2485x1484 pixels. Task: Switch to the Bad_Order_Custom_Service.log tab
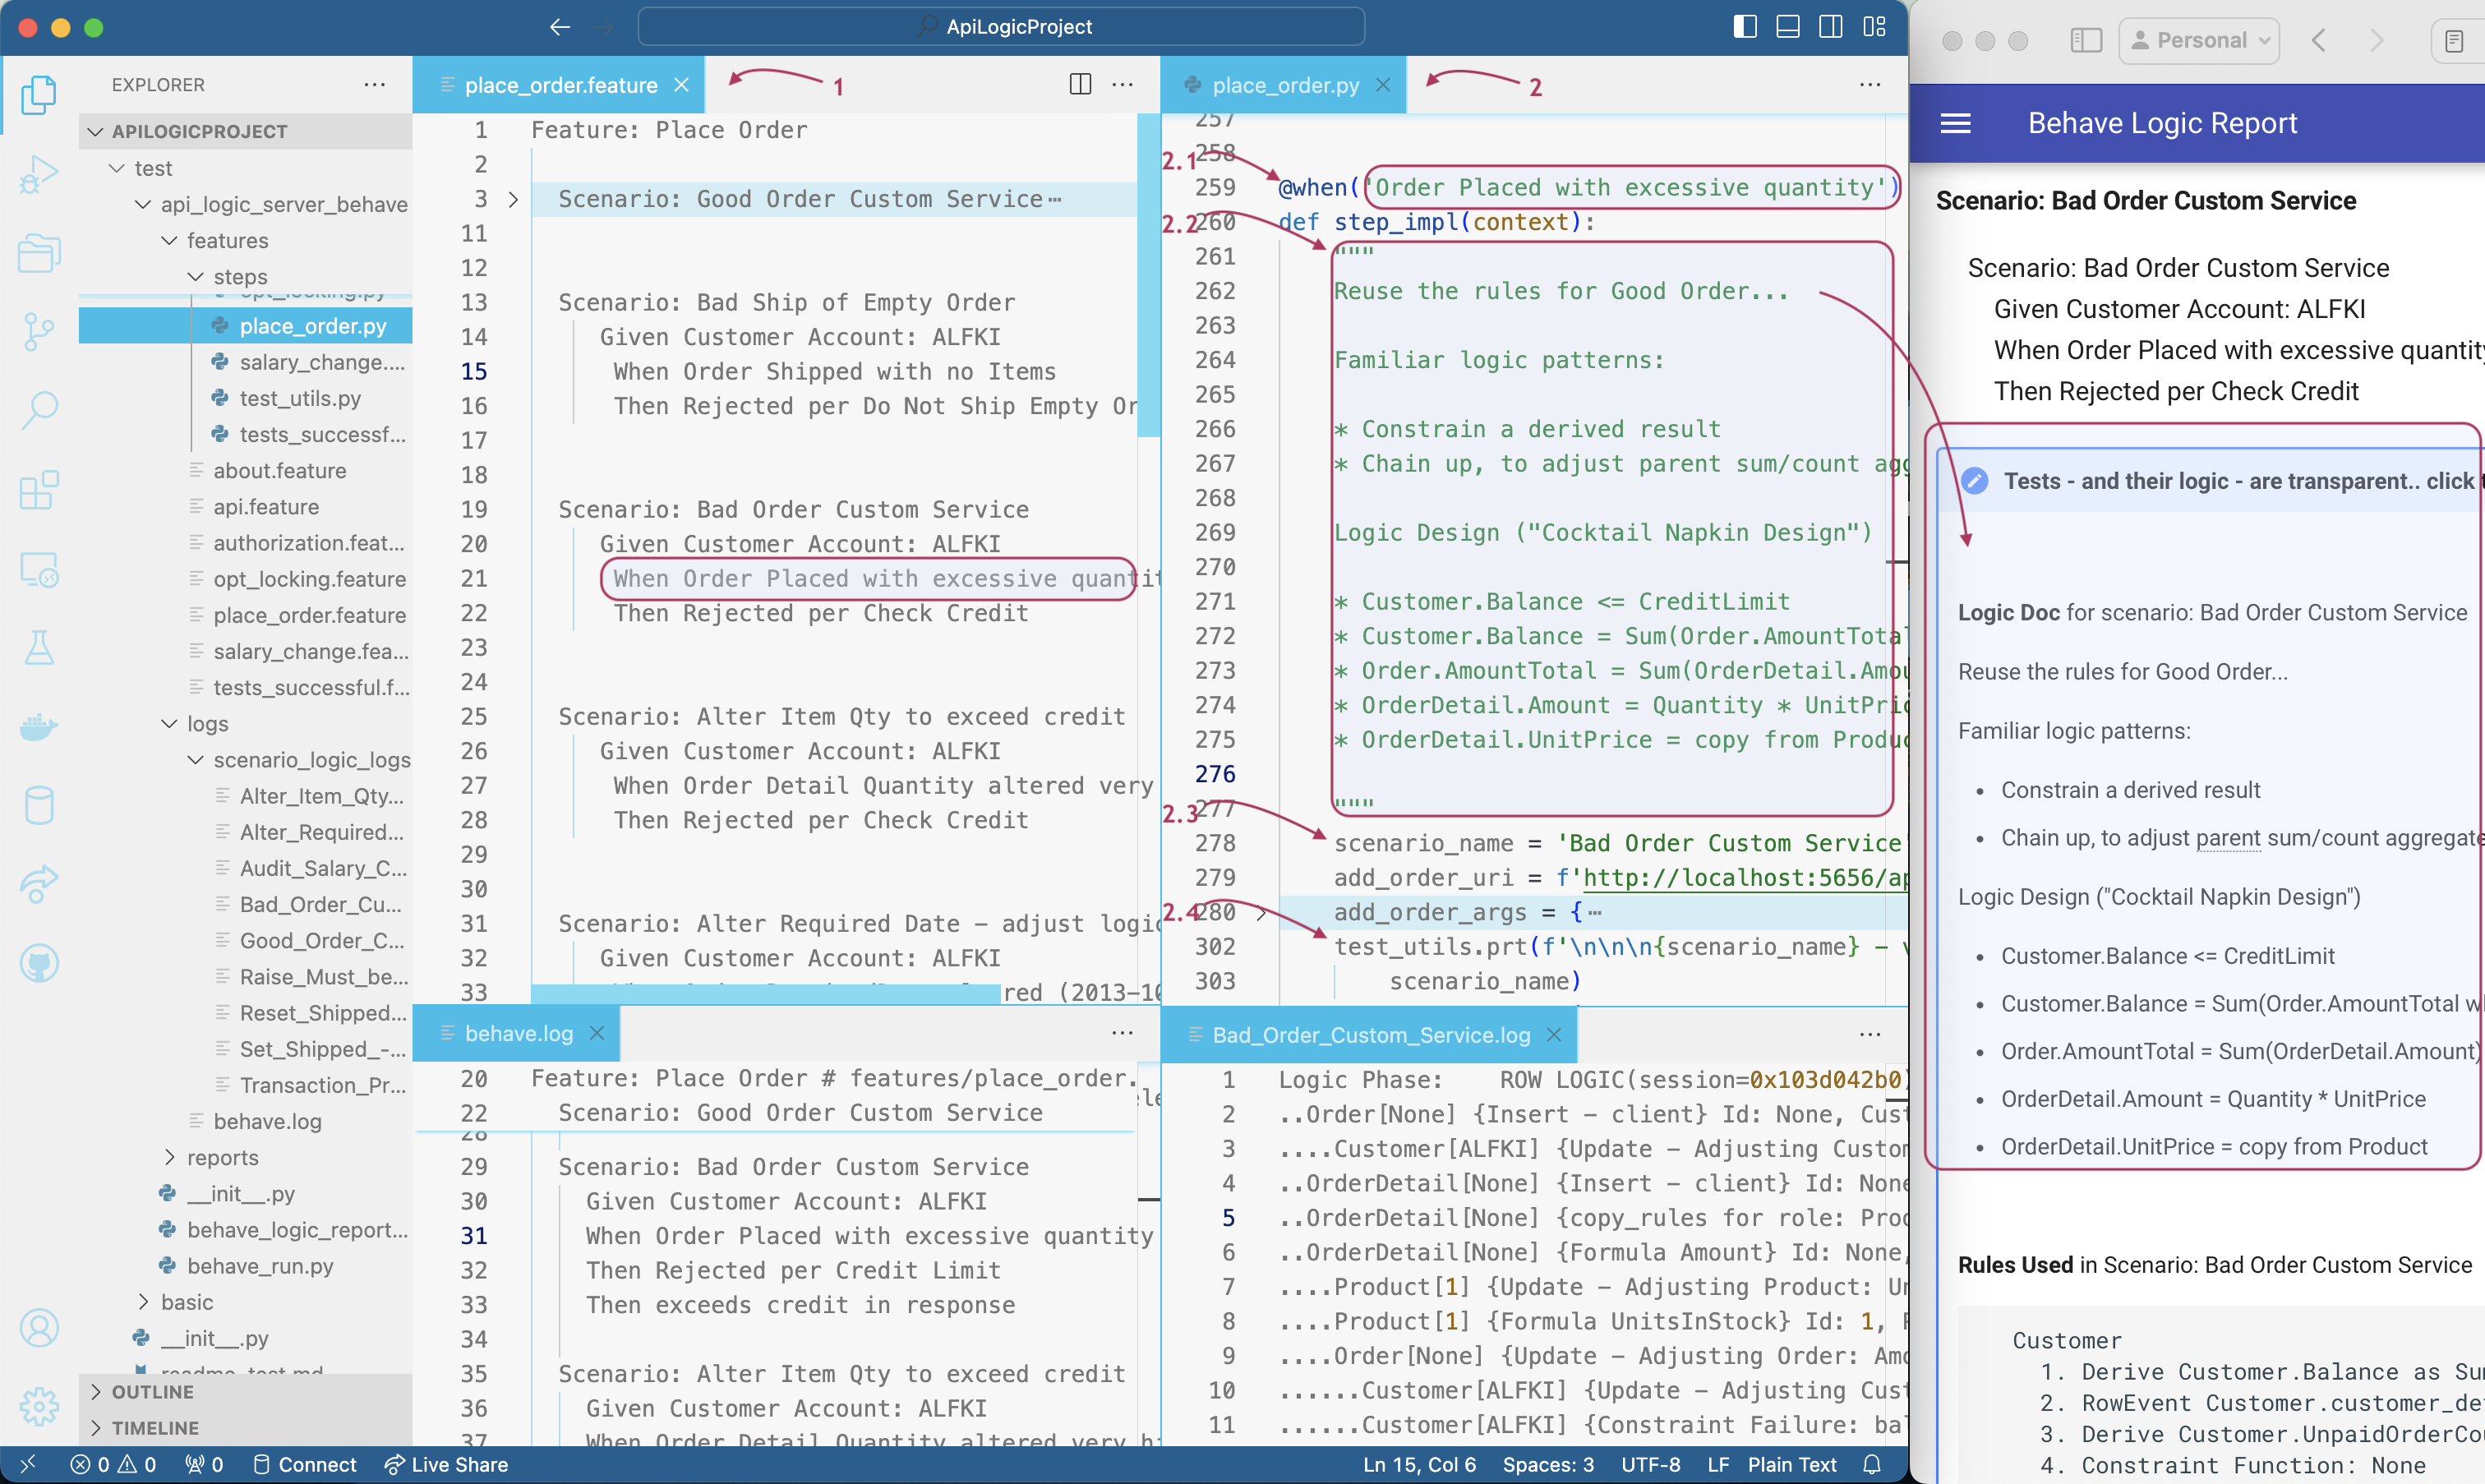[1370, 1035]
